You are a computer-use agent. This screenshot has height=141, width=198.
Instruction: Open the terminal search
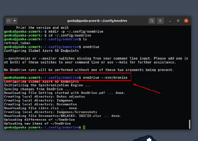pyautogui.click(x=152, y=21)
